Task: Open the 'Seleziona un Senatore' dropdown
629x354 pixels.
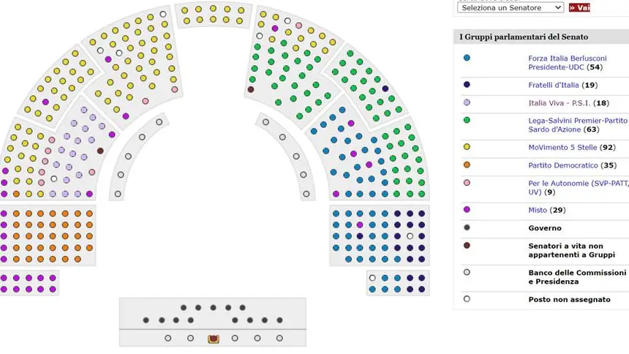Action: [510, 7]
